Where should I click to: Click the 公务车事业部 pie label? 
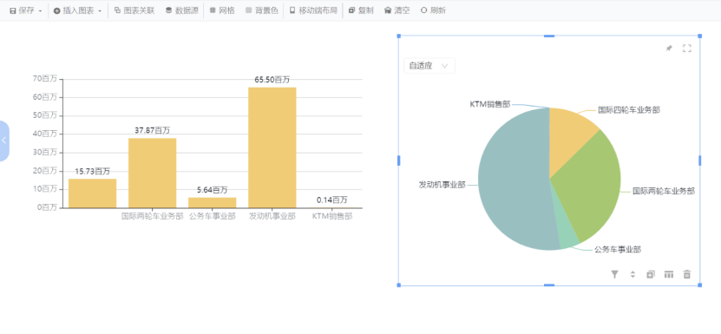point(618,250)
